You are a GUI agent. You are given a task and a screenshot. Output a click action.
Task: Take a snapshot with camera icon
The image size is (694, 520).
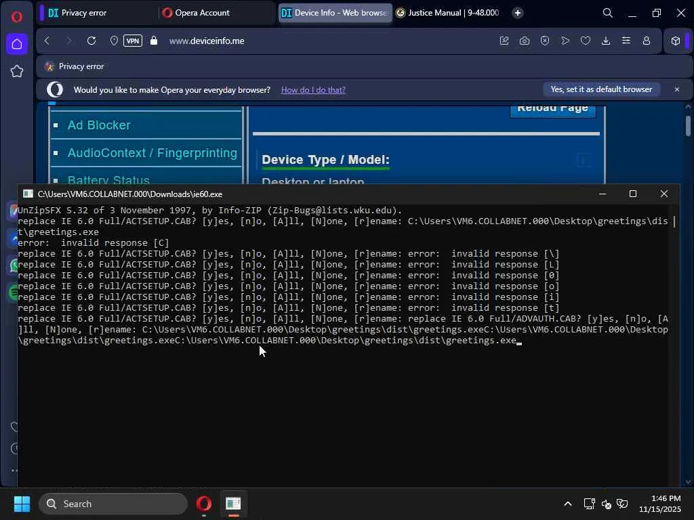pyautogui.click(x=525, y=41)
